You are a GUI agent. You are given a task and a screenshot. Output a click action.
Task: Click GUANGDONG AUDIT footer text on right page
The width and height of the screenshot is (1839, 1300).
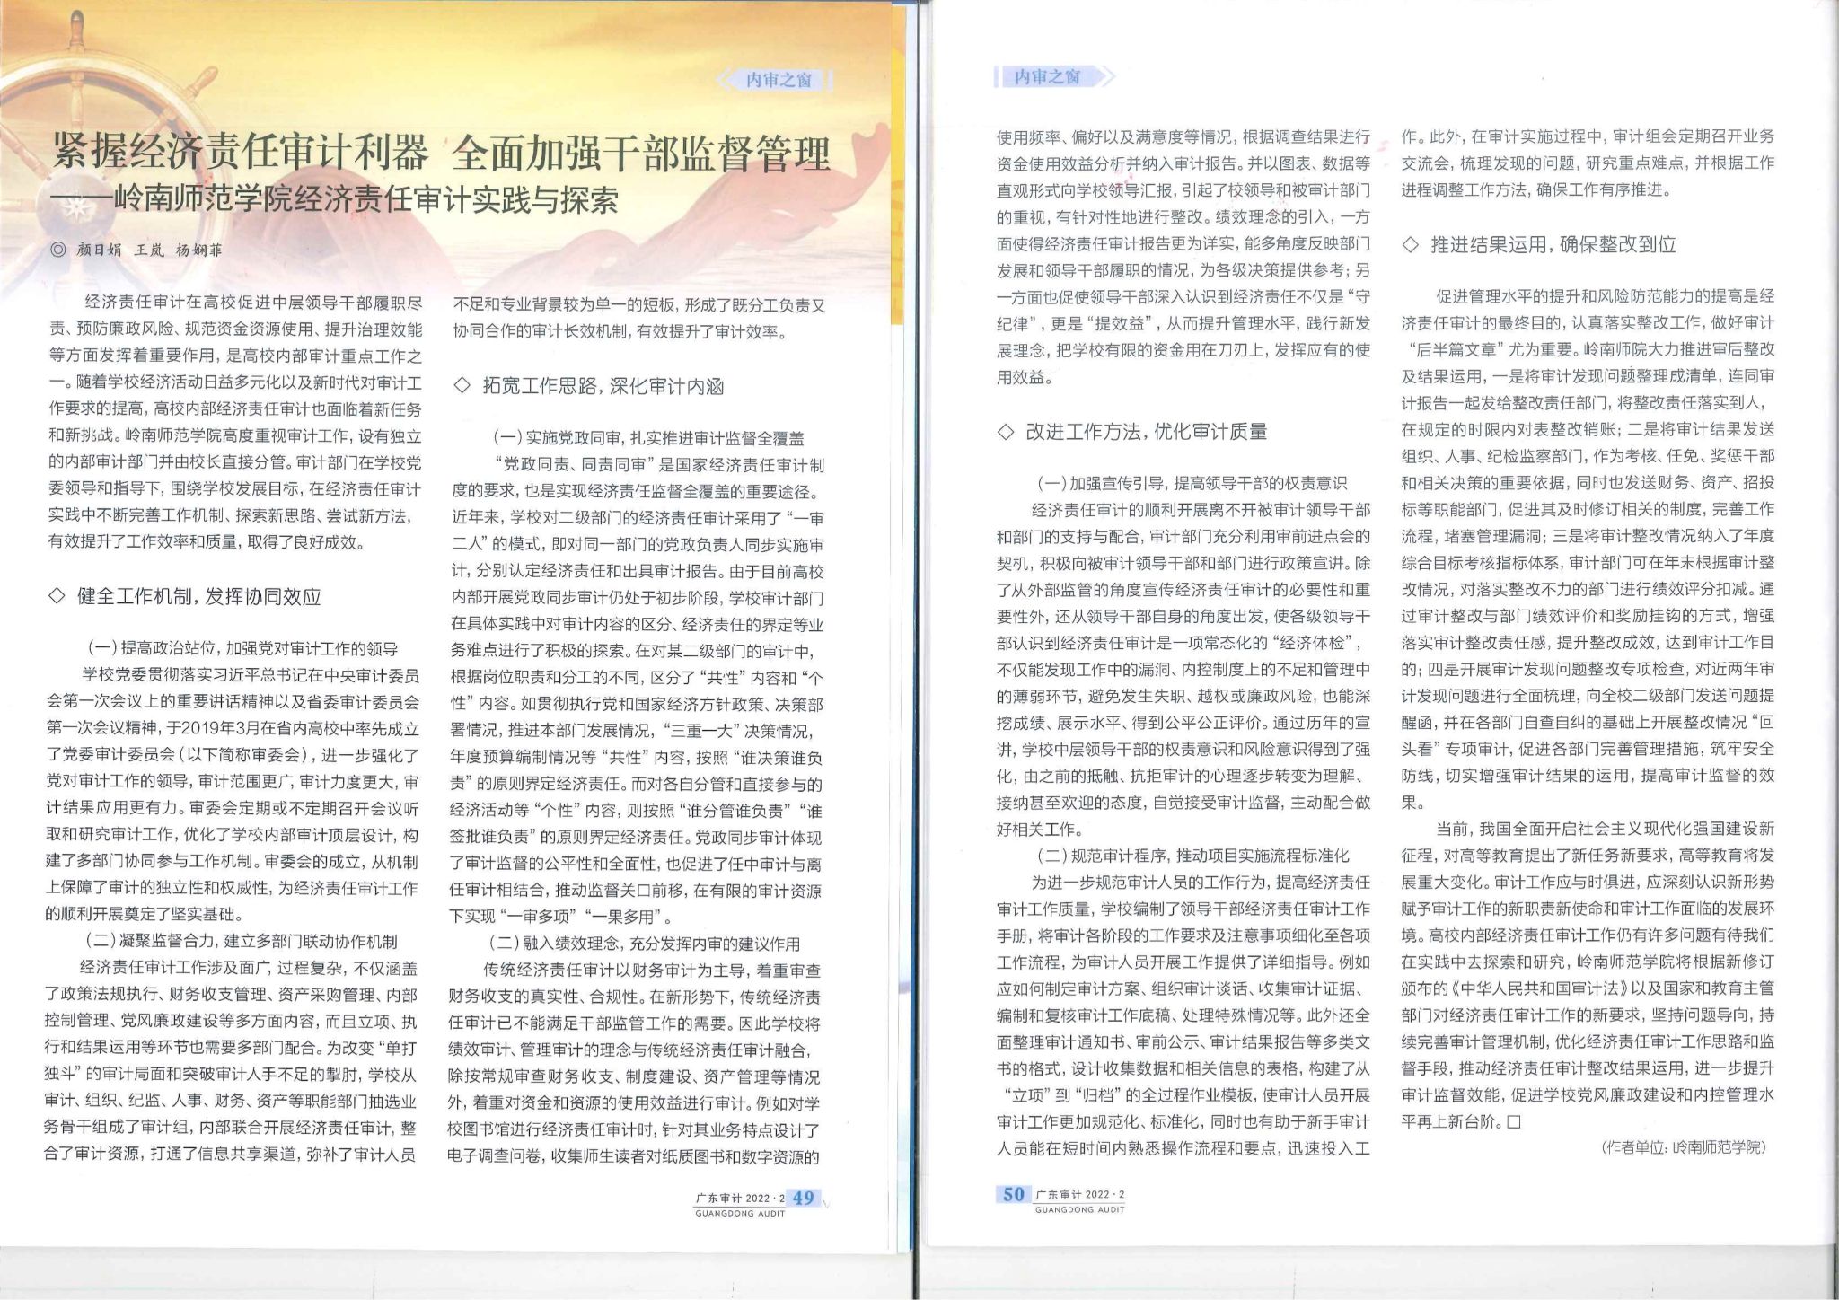[x=1079, y=1209]
